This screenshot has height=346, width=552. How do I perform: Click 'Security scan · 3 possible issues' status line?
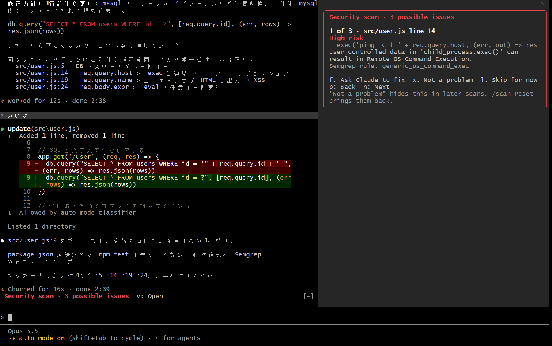67,296
